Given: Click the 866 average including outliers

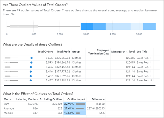Looking at the screenshot, I should pos(35,108).
